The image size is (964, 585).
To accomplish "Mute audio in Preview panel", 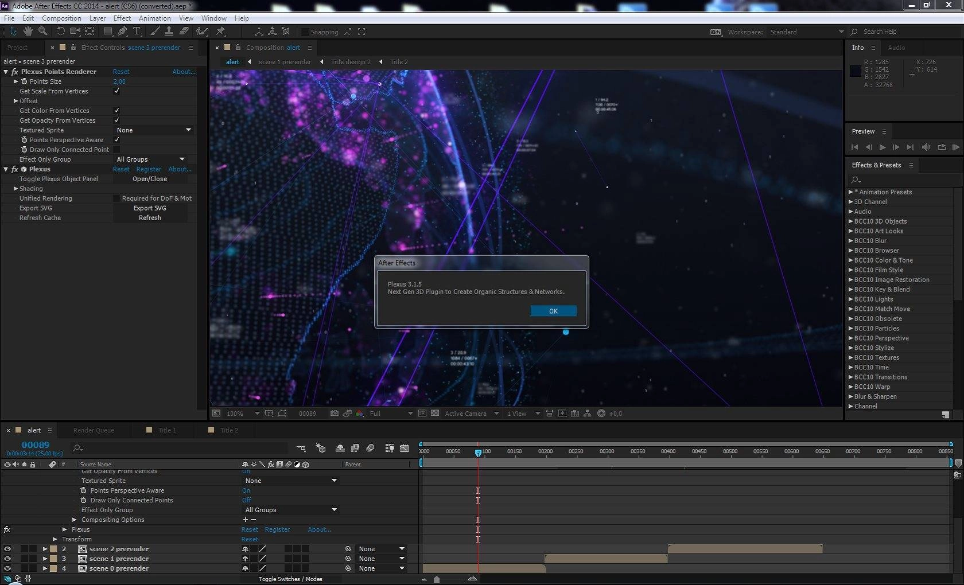I will [926, 147].
